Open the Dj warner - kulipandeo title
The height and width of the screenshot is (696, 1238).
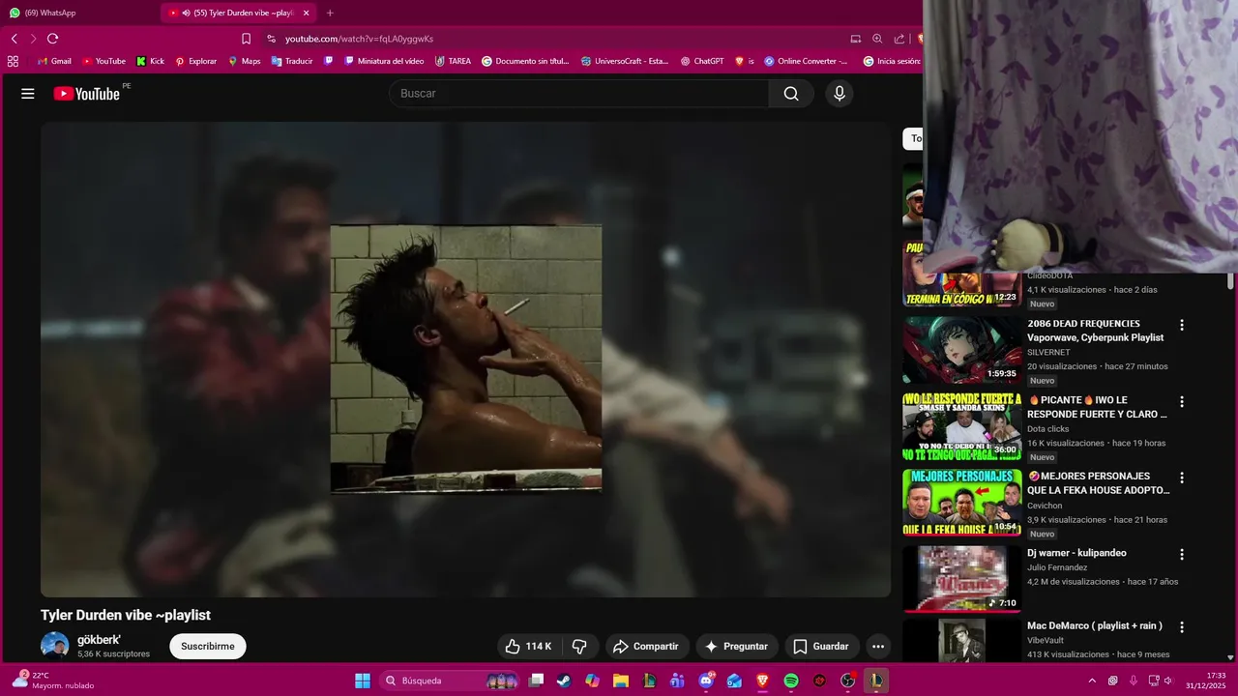click(1076, 553)
